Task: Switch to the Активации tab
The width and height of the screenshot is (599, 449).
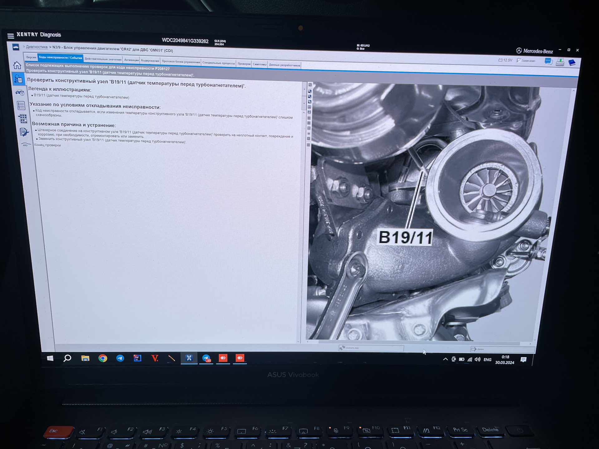Action: click(x=131, y=60)
